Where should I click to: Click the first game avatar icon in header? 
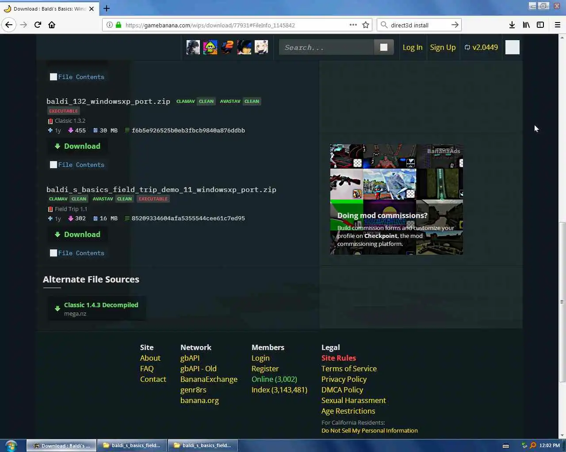(x=193, y=47)
